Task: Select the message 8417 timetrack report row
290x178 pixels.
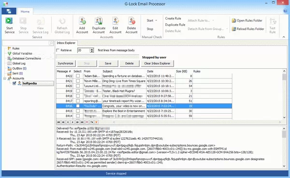Action: tap(144, 101)
